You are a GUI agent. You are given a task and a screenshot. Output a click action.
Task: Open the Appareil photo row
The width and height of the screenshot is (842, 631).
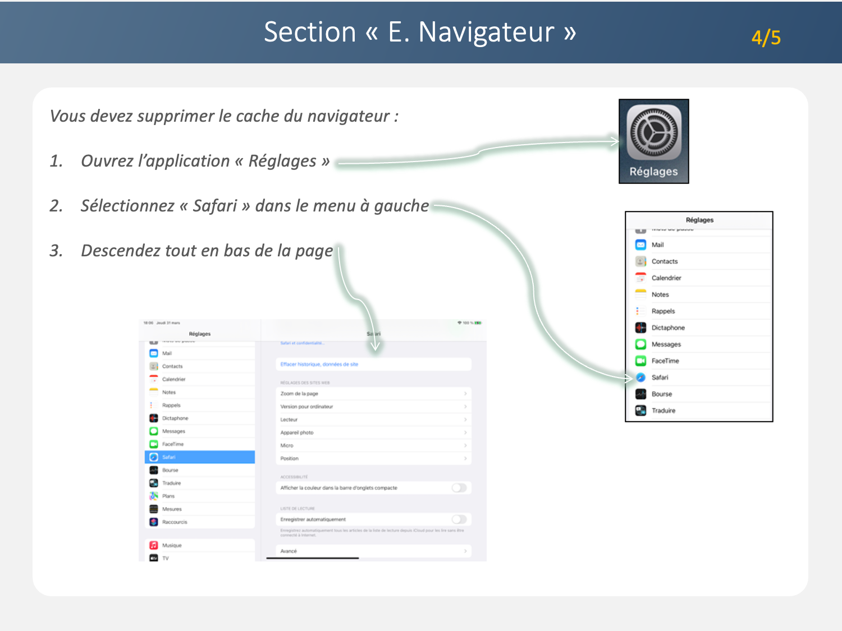click(373, 432)
